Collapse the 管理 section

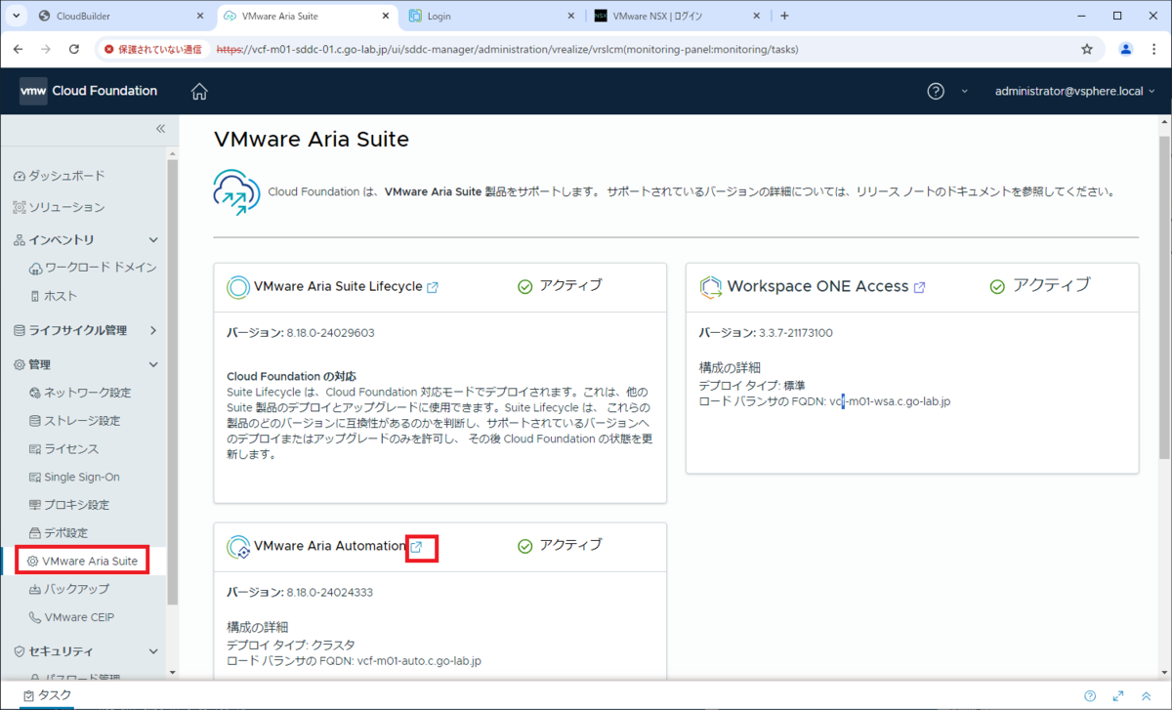153,364
